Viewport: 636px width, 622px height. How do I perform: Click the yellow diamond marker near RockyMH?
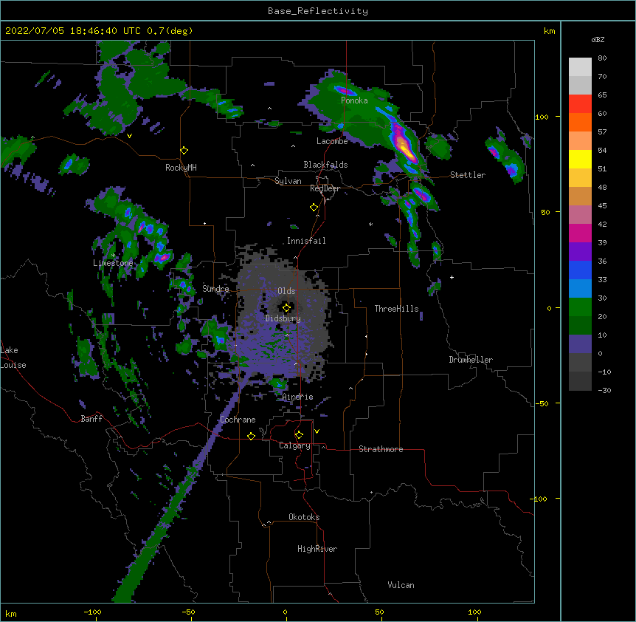point(184,151)
